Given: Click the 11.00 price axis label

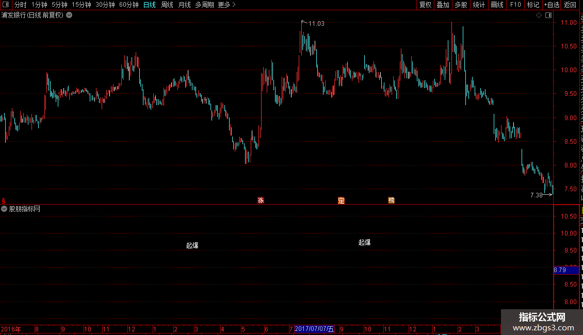Looking at the screenshot, I should coord(569,22).
